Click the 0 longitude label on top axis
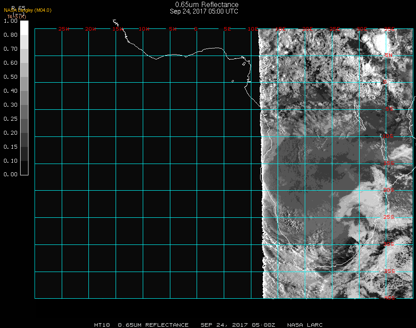416x328 pixels. 196,29
